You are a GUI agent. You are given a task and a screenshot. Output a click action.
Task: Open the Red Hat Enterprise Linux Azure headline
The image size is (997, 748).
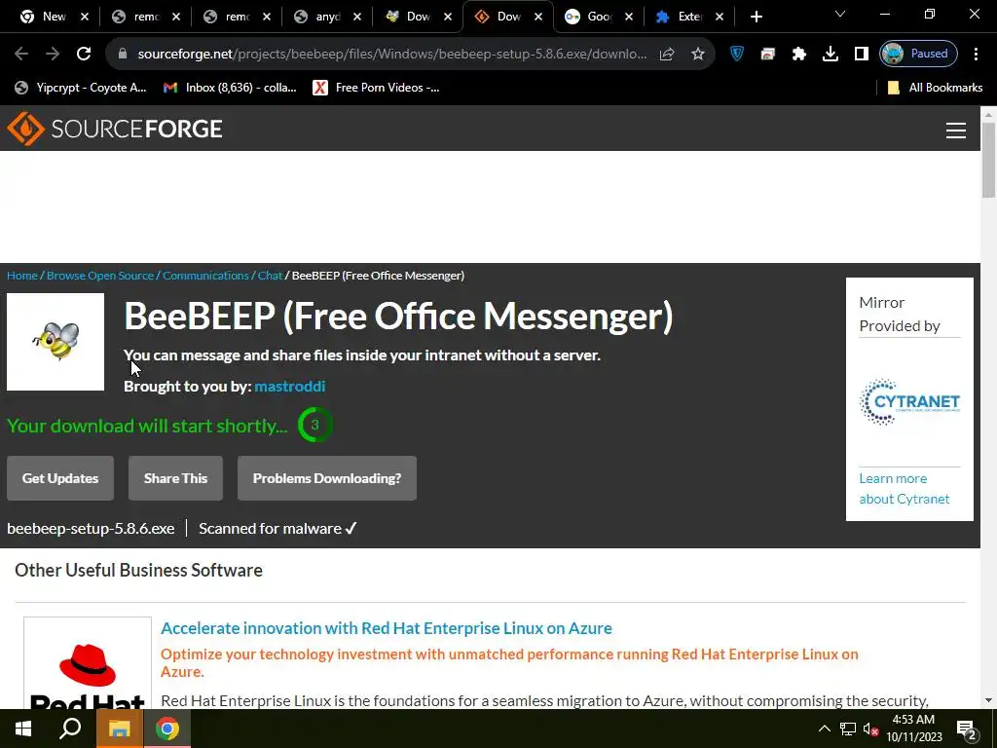(387, 628)
